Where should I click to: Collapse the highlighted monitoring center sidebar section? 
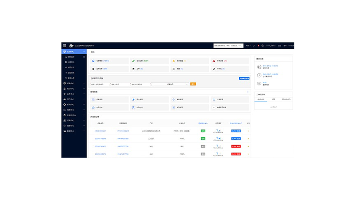tap(74, 51)
